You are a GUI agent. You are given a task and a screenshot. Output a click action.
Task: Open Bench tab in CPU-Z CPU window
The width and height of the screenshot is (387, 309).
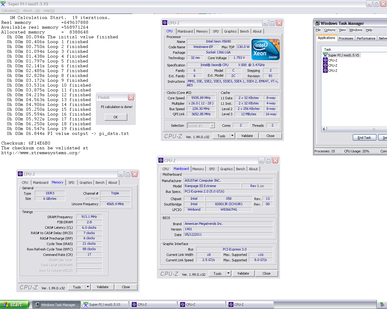(245, 31)
